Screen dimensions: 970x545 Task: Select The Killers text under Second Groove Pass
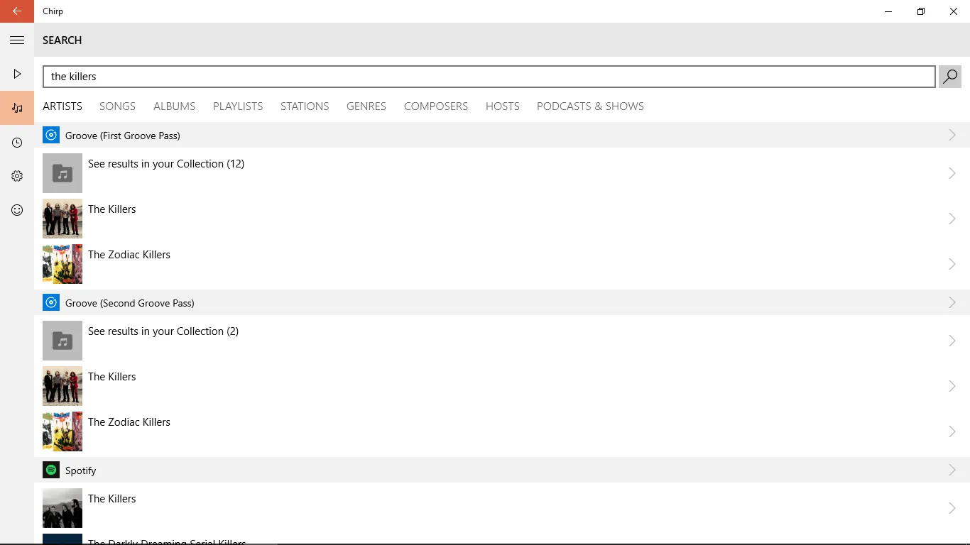point(112,377)
